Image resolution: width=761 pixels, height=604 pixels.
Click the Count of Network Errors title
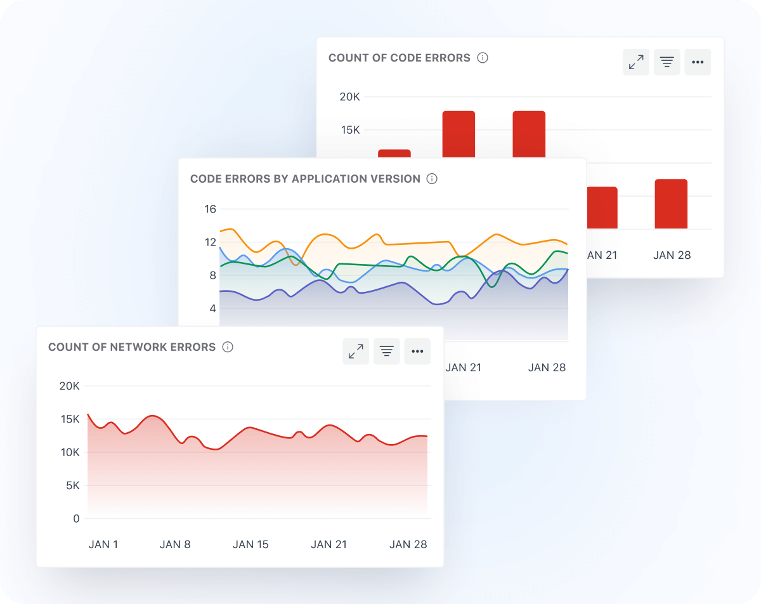click(x=132, y=347)
